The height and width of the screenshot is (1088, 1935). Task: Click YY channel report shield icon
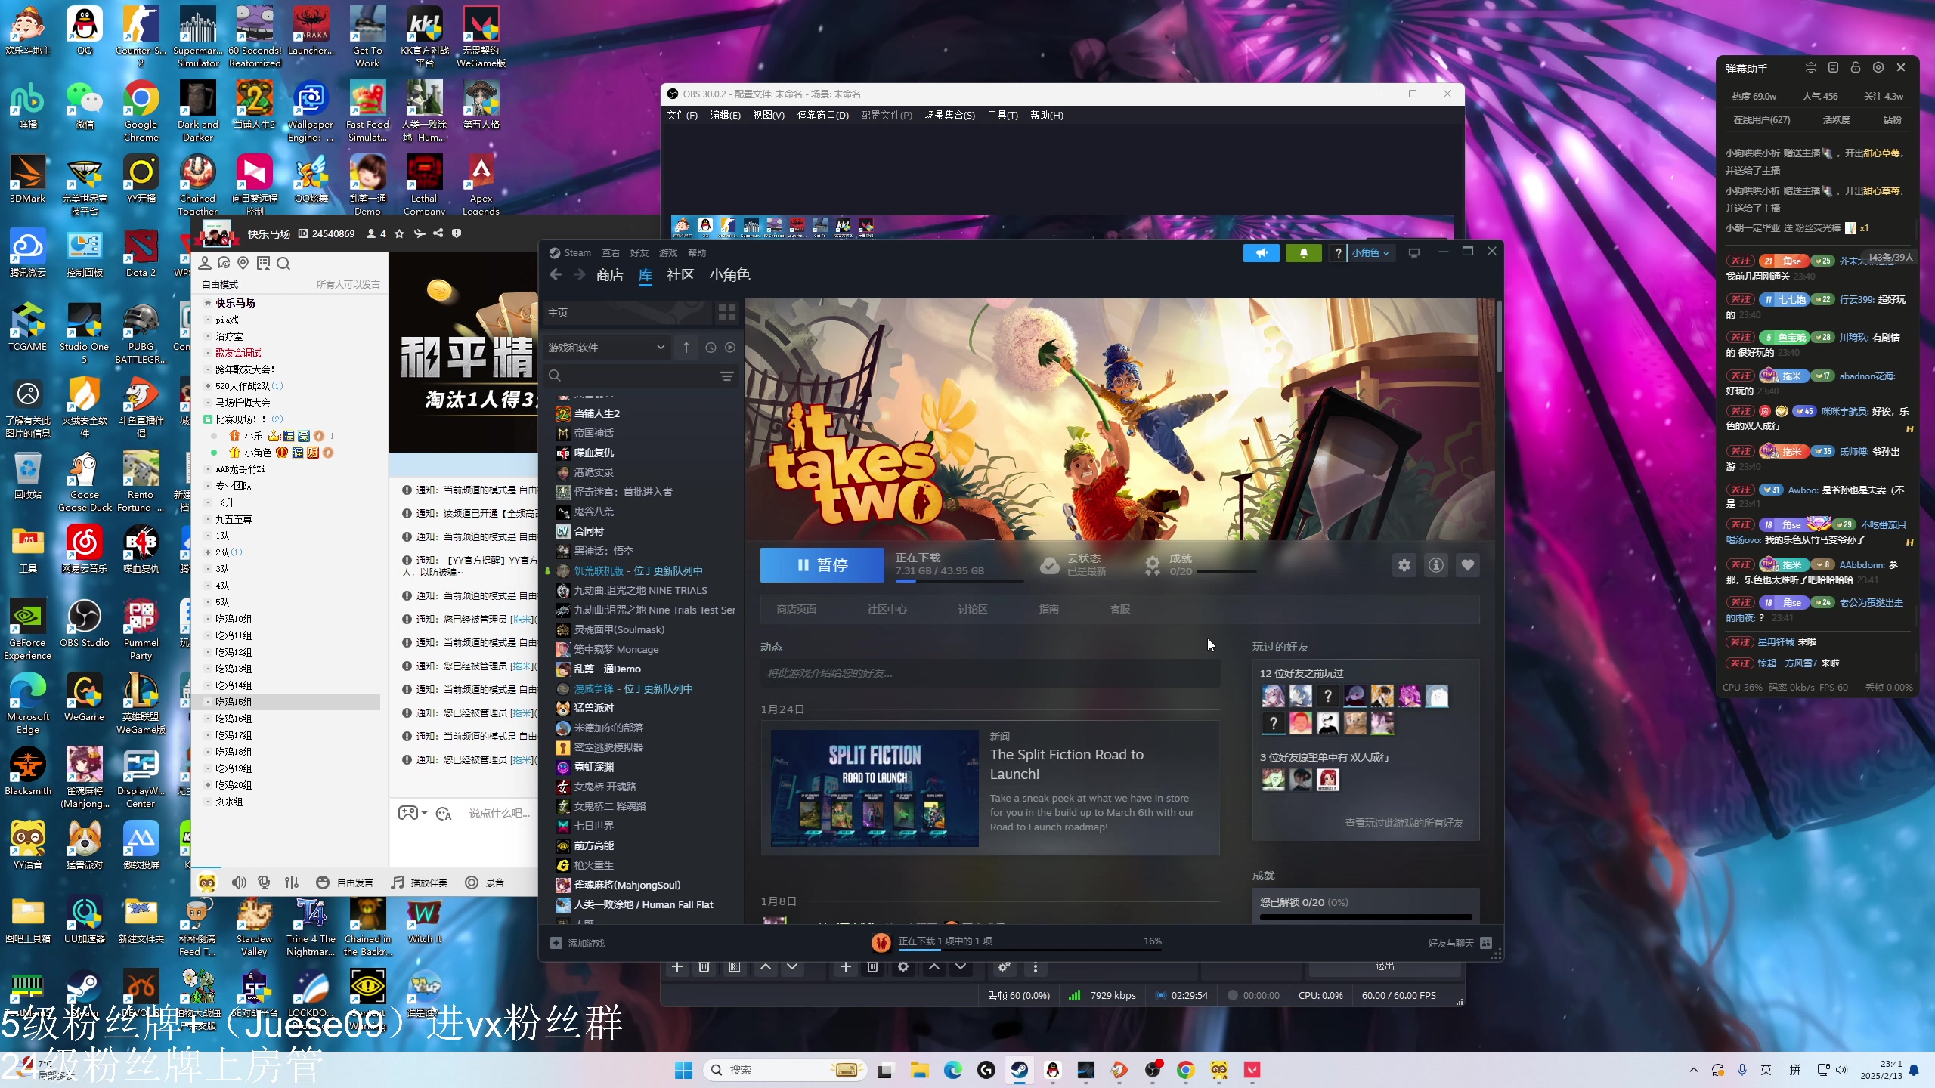(x=457, y=233)
